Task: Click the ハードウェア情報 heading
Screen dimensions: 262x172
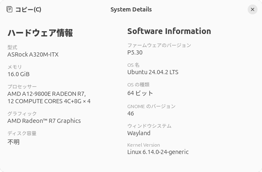Action: point(41,33)
